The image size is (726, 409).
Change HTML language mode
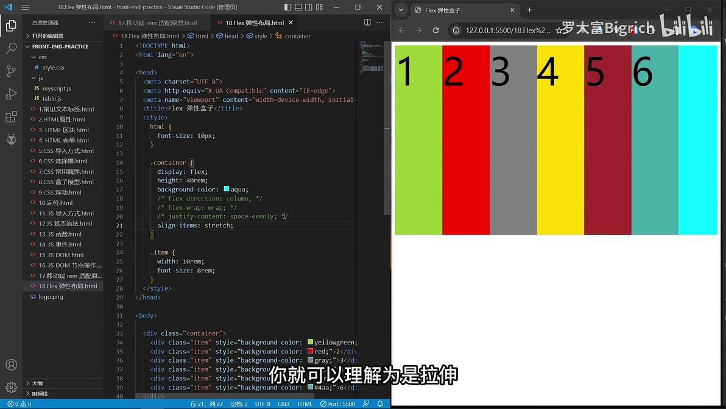305,404
